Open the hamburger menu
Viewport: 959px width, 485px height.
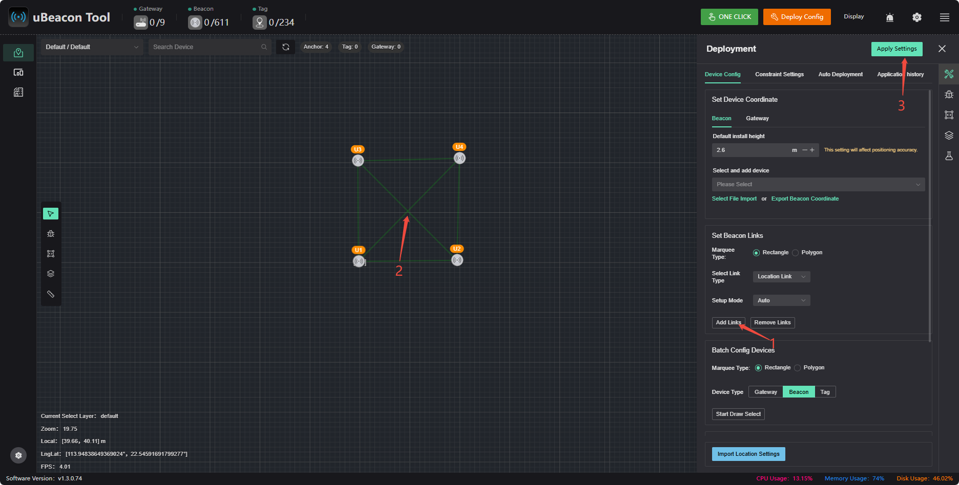pos(945,17)
